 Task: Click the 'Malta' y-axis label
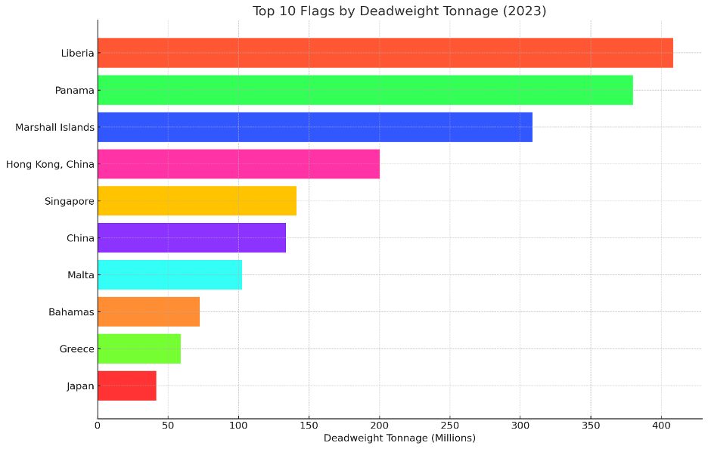click(x=81, y=275)
